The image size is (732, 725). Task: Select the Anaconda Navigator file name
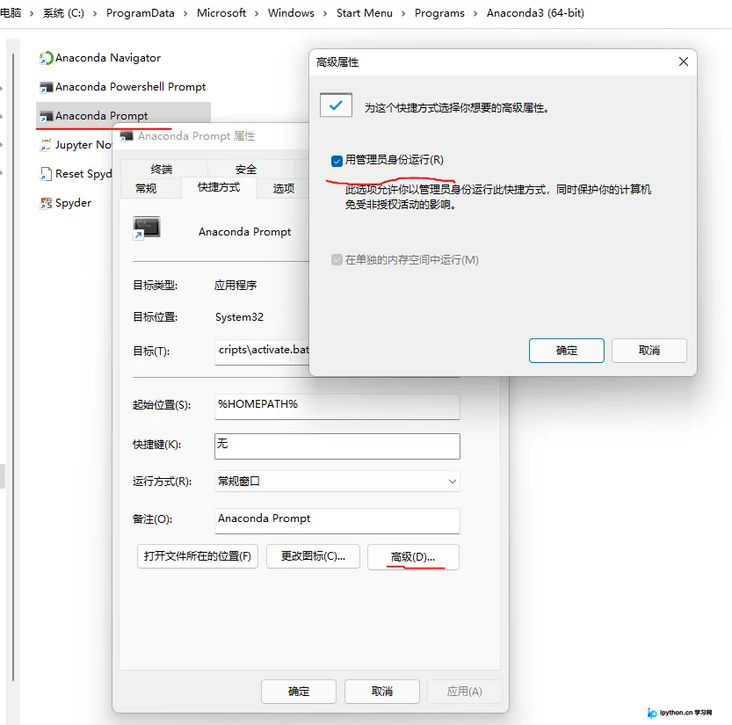click(x=108, y=58)
